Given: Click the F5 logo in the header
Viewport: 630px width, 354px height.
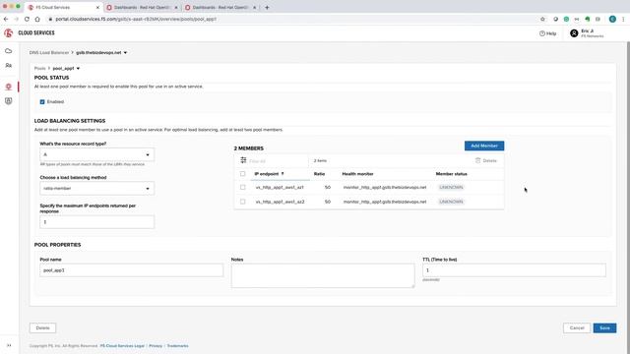Looking at the screenshot, I should pyautogui.click(x=9, y=33).
